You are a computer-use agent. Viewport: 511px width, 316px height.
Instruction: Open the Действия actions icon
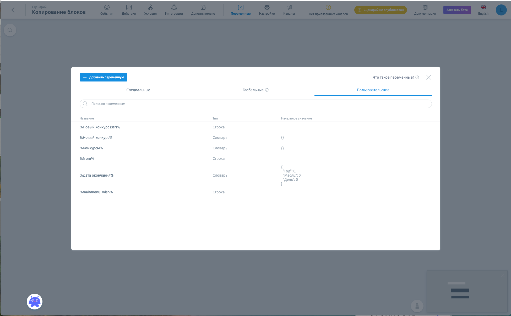(x=129, y=8)
